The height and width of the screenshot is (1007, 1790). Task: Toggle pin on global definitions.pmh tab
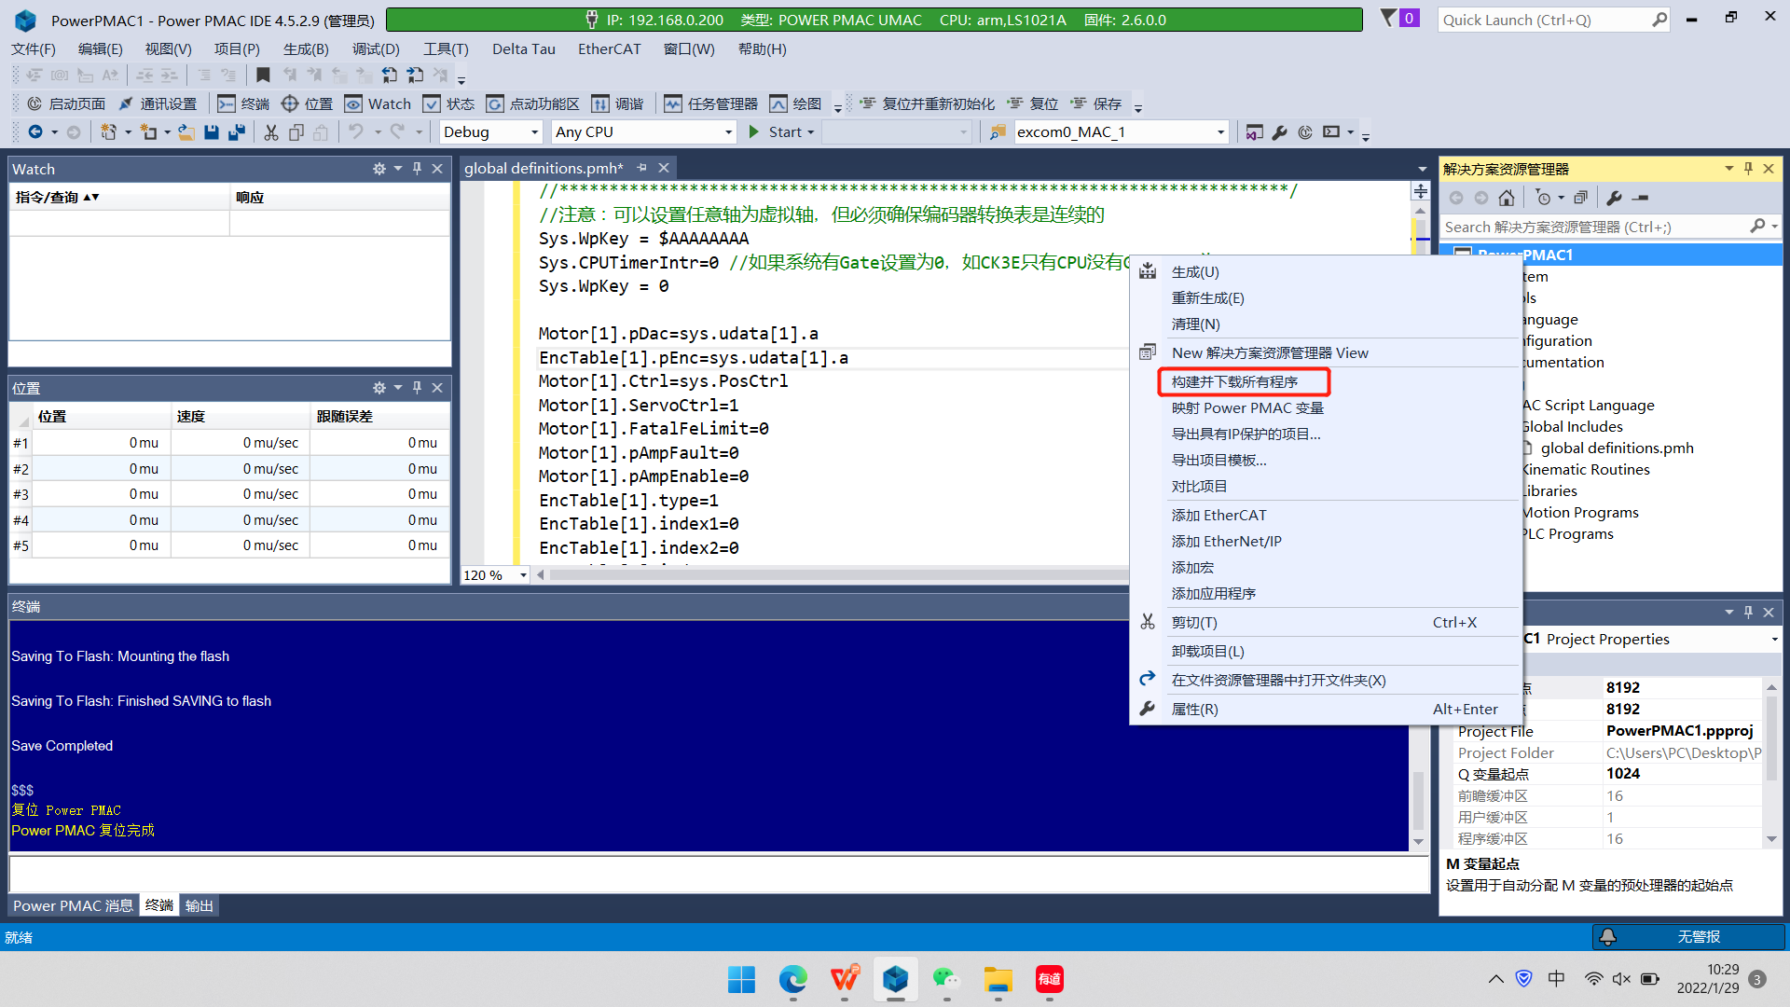(641, 168)
